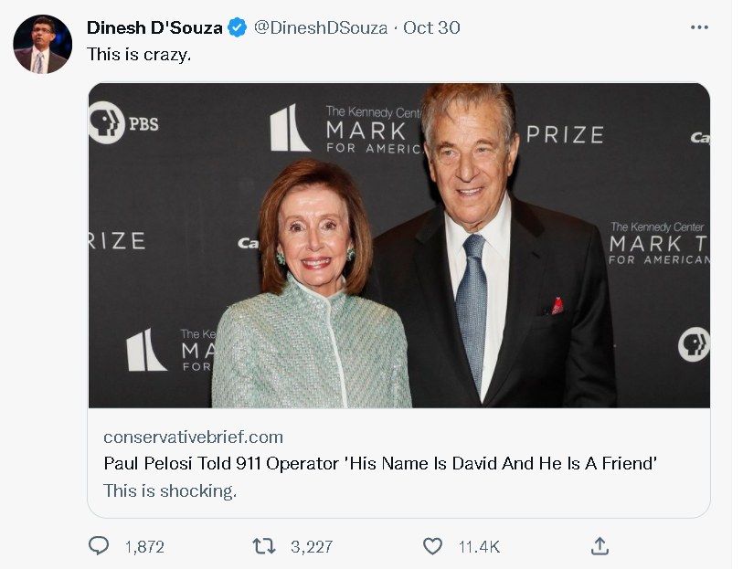Click the 3,227 retweets count

pyautogui.click(x=311, y=547)
